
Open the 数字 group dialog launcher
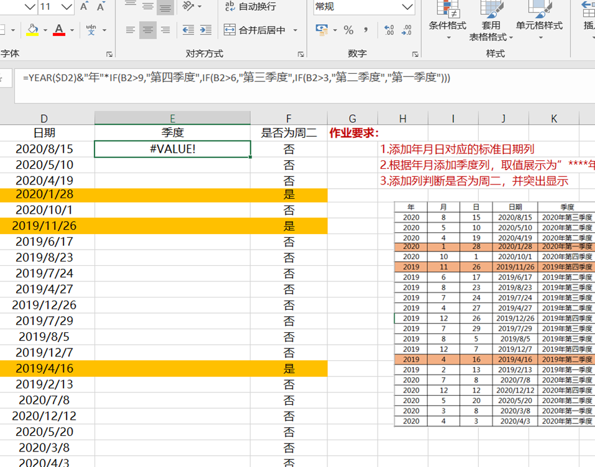415,54
